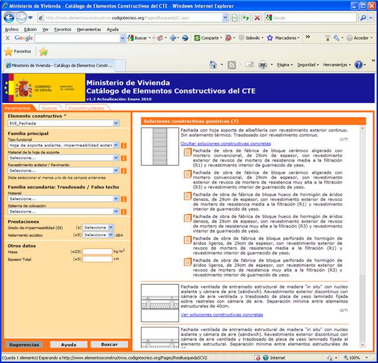
Task: Click the Compartir icon in Google toolbar
Action: pyautogui.click(x=197, y=38)
